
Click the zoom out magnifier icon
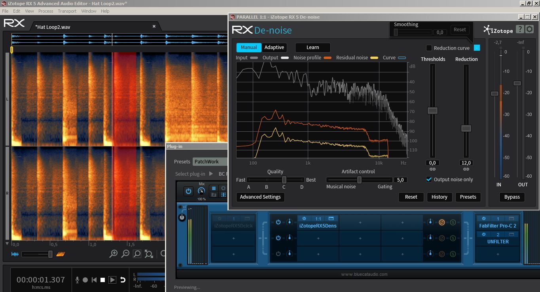point(125,254)
